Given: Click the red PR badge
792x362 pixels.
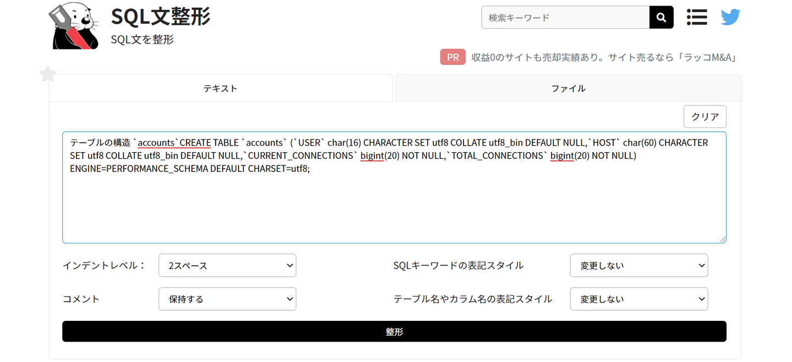Looking at the screenshot, I should point(453,57).
